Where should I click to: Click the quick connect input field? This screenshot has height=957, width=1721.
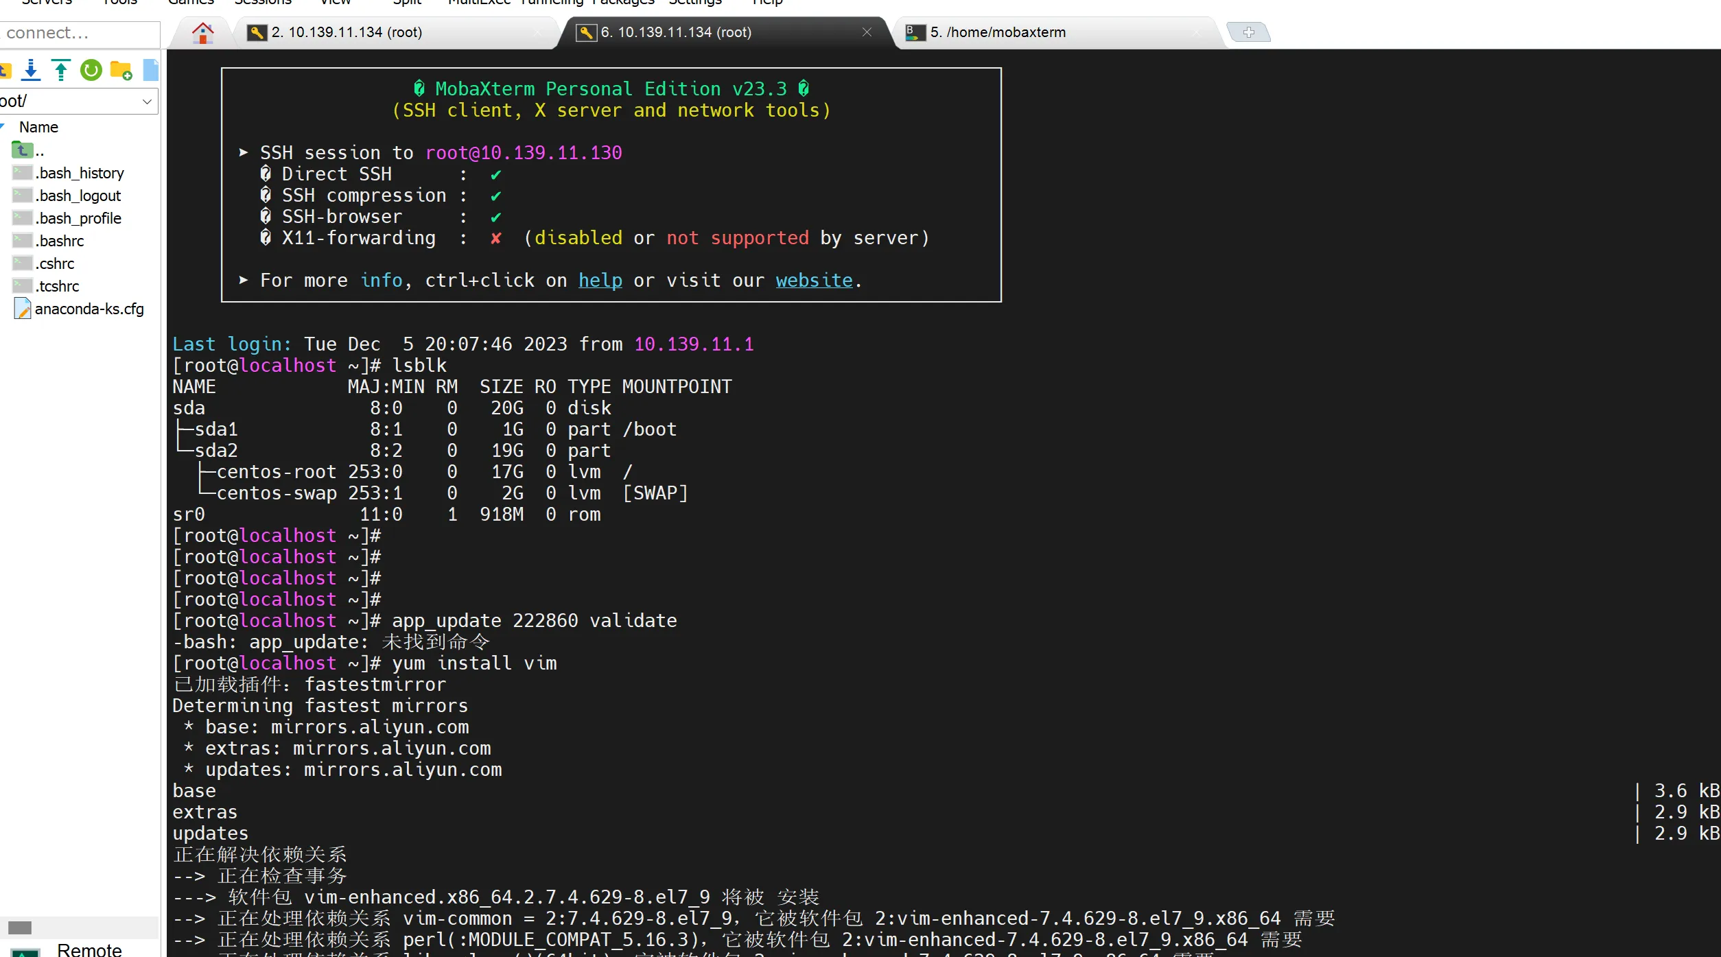click(x=79, y=33)
